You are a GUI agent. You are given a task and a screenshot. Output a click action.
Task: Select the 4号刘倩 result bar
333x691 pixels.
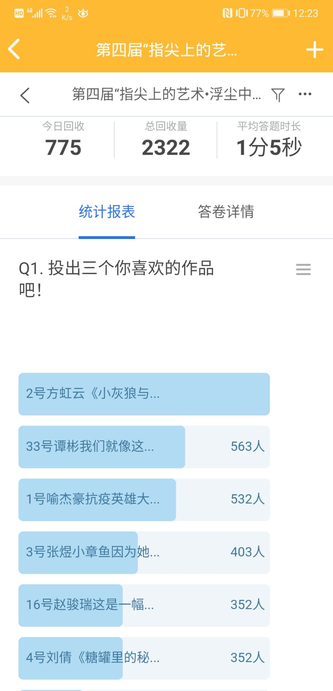click(144, 658)
